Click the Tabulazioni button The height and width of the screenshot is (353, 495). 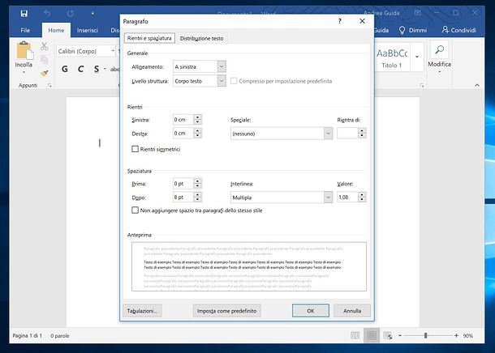coord(142,311)
